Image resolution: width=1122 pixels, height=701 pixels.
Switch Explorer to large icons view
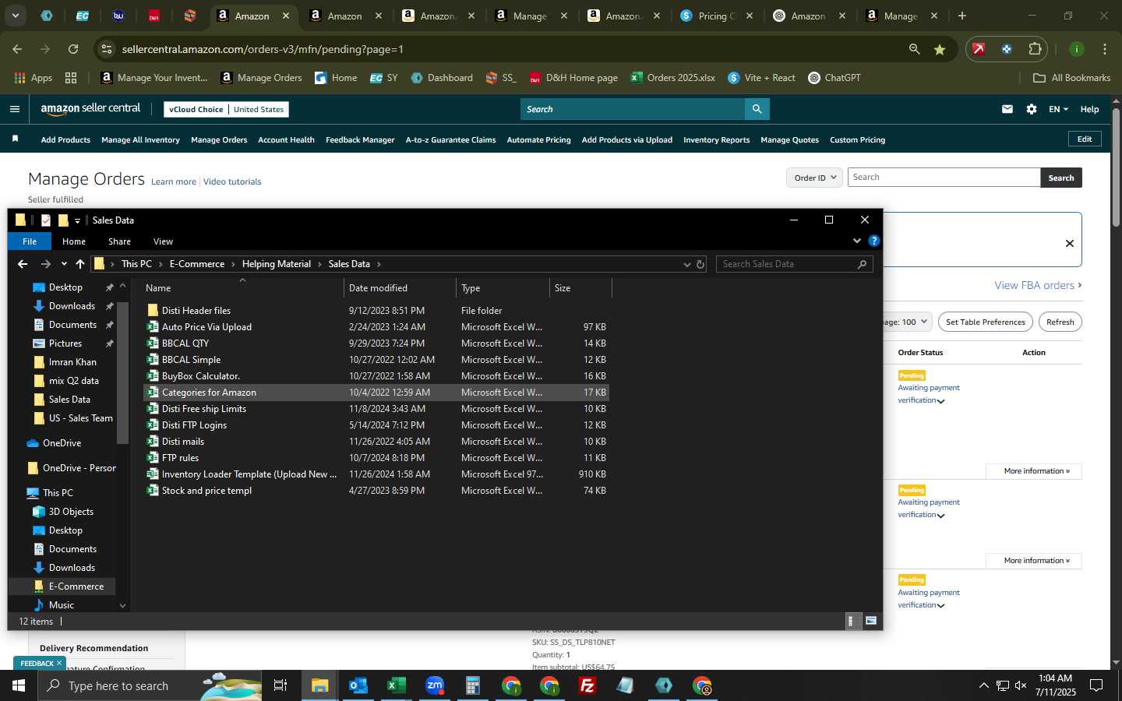click(x=871, y=621)
